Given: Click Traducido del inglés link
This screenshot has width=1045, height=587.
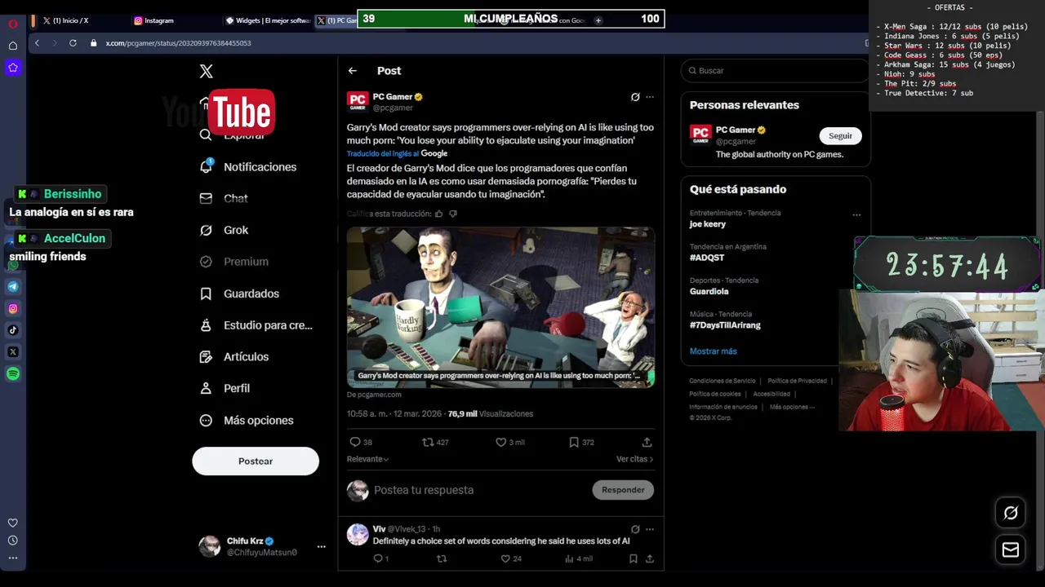Looking at the screenshot, I should coord(382,153).
